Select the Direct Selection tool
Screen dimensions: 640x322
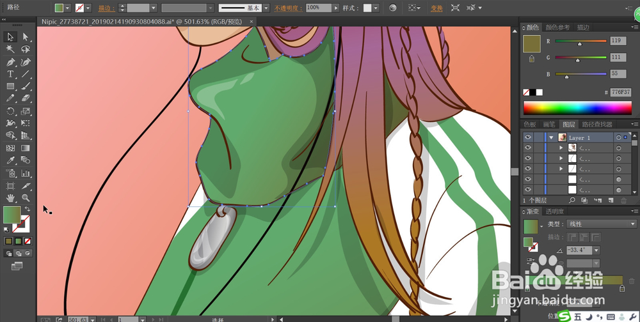click(x=26, y=37)
